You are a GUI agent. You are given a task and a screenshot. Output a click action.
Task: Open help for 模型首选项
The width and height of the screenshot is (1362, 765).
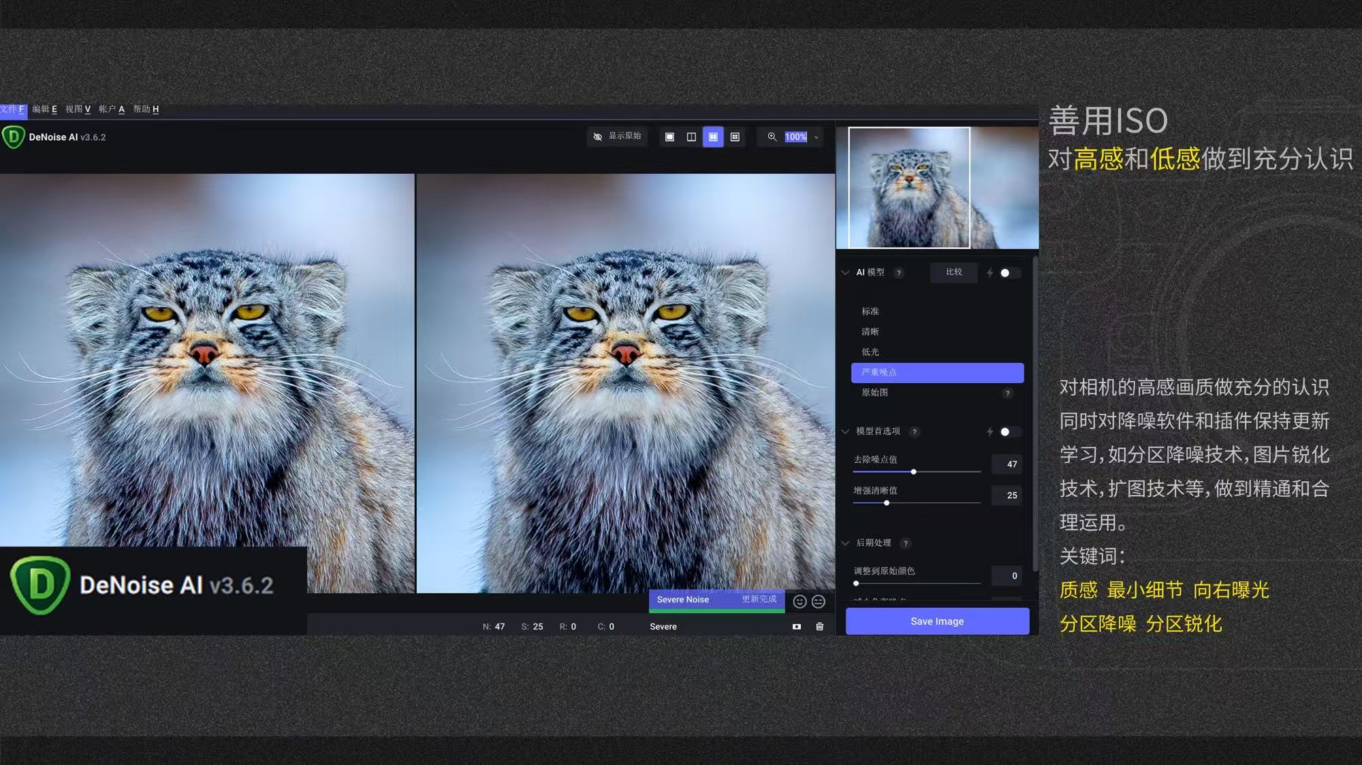tap(915, 432)
